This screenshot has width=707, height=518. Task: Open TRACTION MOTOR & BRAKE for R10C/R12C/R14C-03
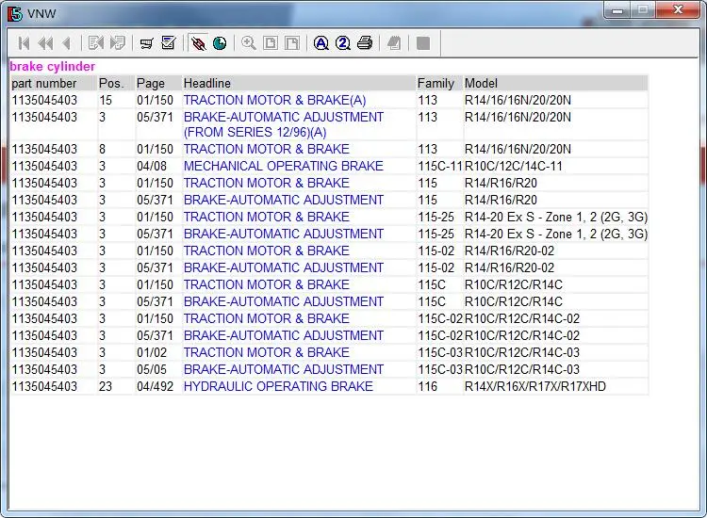click(x=266, y=352)
